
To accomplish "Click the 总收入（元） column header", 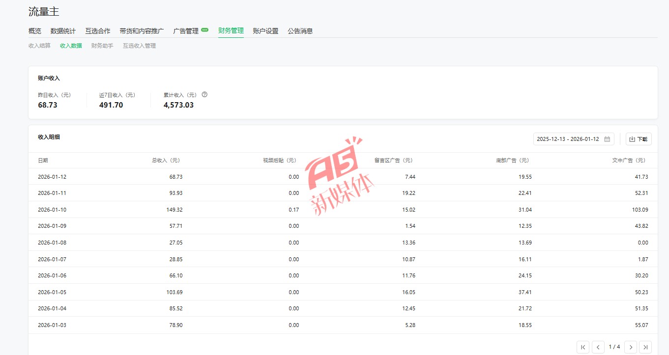I will tap(166, 161).
